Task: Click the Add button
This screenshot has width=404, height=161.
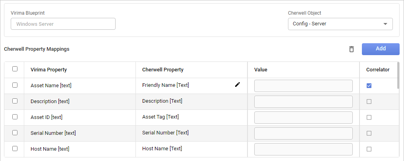Action: (380, 49)
